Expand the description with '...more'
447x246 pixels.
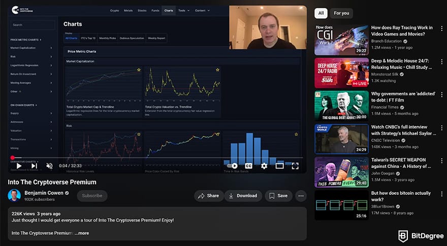(x=81, y=233)
